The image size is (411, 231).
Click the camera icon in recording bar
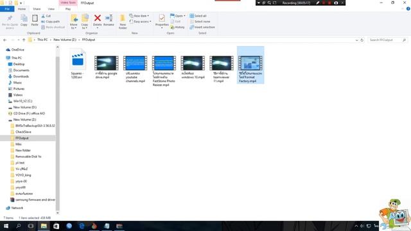pyautogui.click(x=336, y=3)
